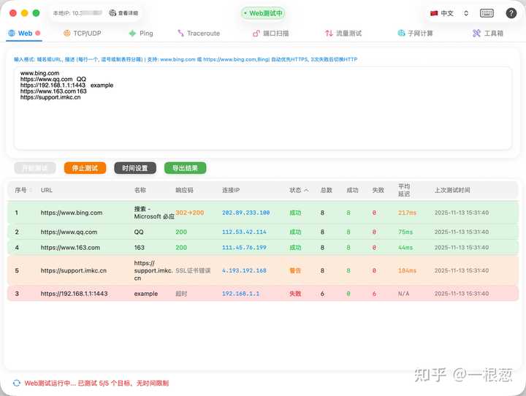Image resolution: width=526 pixels, height=396 pixels.
Task: Select the https://192.168.1.1:1443 row URL
Action: click(74, 294)
